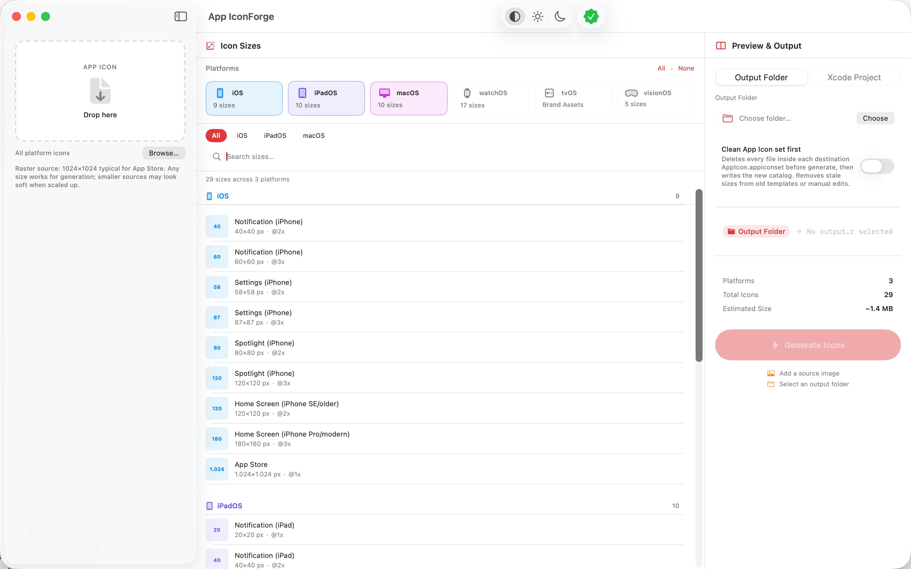Click the 87 size badge
This screenshot has height=569, width=911.
coord(217,318)
